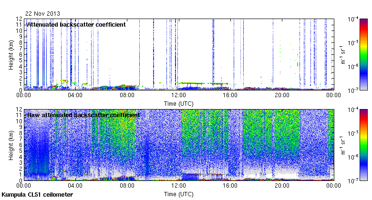Click the upper plot's "Height (km)" axis label

point(11,55)
